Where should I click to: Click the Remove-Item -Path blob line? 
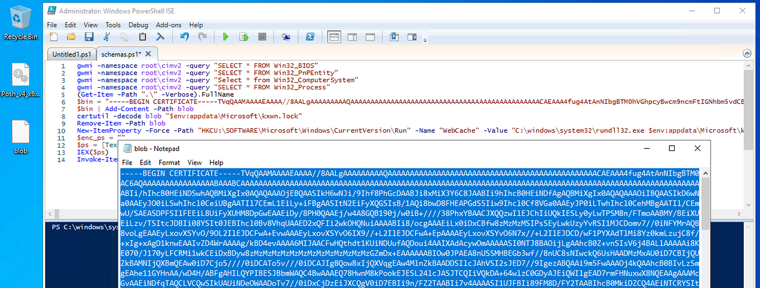[121, 123]
